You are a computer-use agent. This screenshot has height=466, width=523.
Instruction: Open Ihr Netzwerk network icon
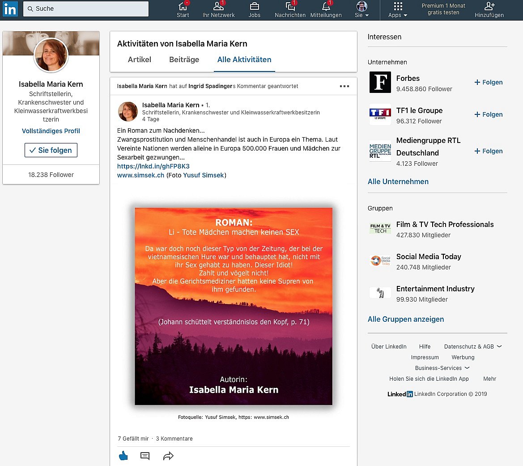[x=218, y=7]
